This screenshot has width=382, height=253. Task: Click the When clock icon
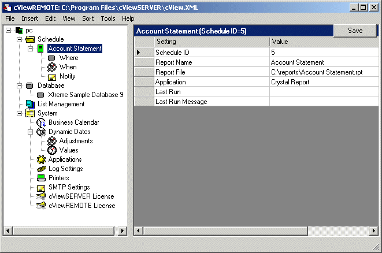click(51, 67)
